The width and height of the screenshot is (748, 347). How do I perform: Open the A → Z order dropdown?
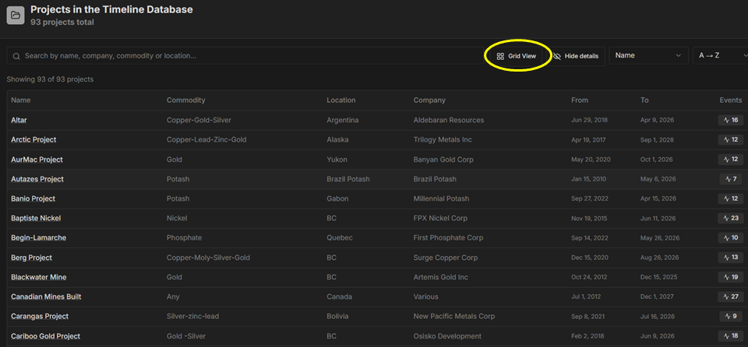point(720,56)
